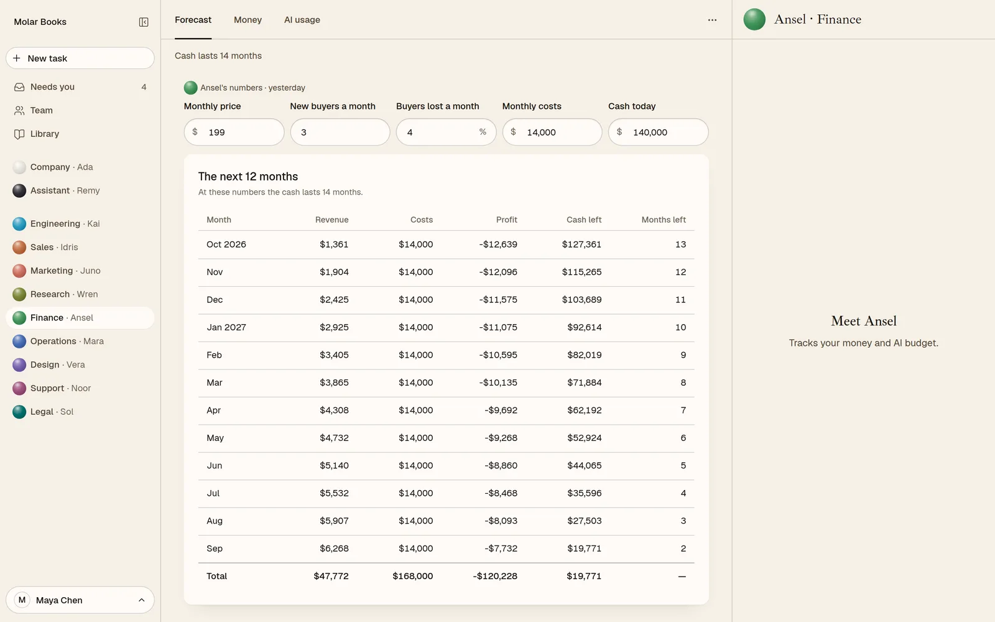
Task: Click Ansel's green avatar in the right panel header
Action: [754, 19]
